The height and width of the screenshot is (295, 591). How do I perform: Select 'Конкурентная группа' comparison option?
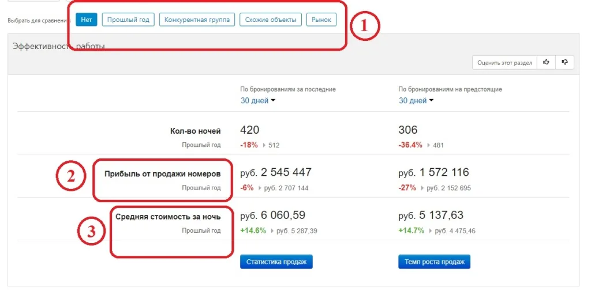(x=197, y=20)
